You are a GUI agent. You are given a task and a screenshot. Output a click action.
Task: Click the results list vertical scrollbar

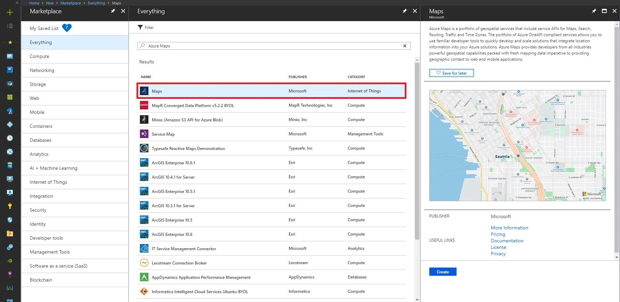tap(417, 151)
